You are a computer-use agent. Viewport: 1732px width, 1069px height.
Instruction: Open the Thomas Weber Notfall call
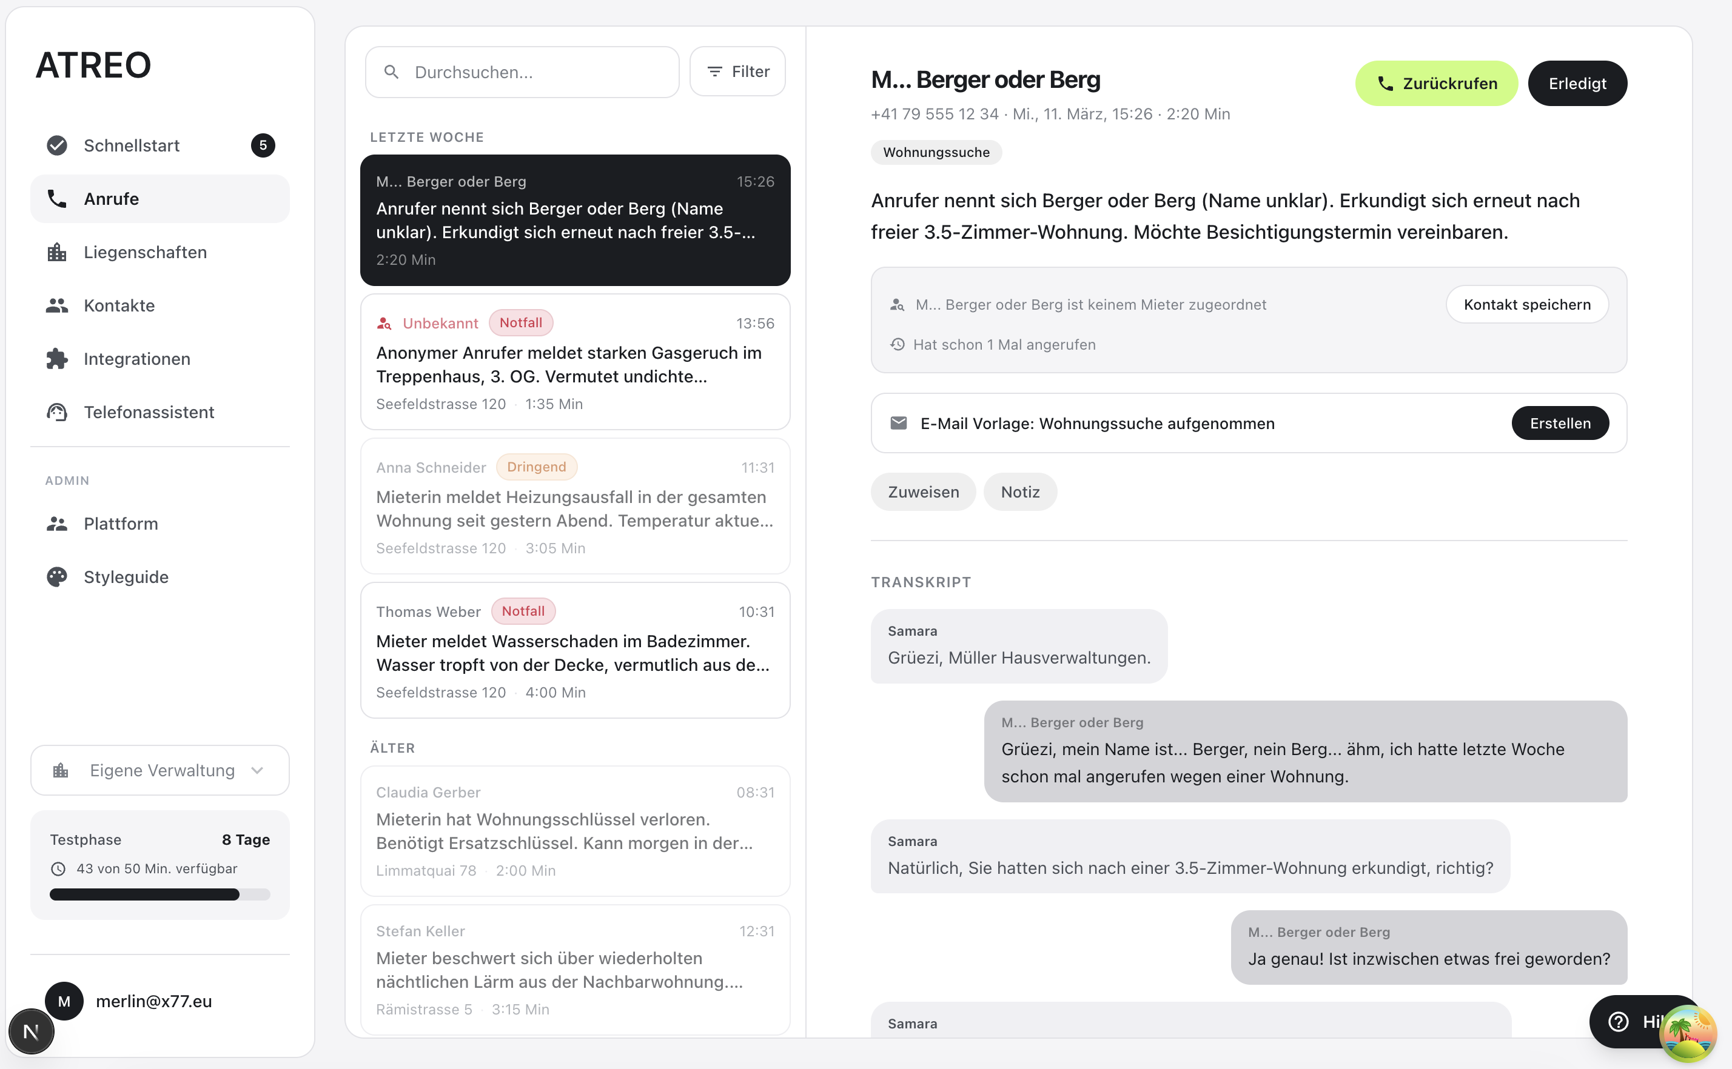click(x=574, y=650)
